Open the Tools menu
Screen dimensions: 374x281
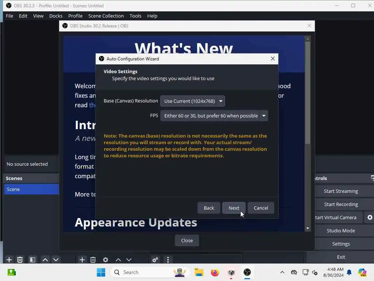pyautogui.click(x=135, y=16)
